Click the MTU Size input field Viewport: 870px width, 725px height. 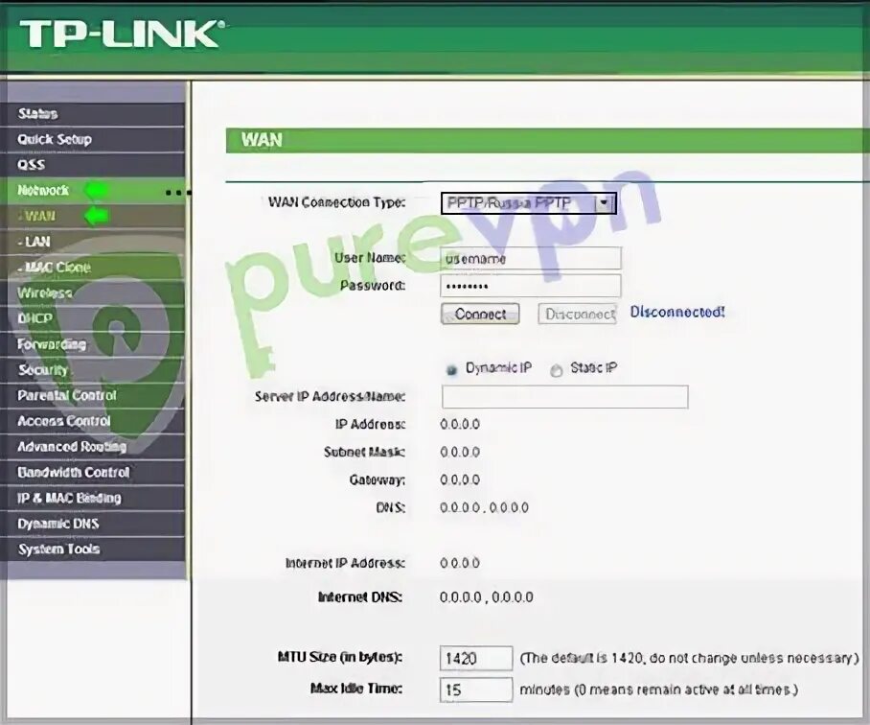click(476, 659)
